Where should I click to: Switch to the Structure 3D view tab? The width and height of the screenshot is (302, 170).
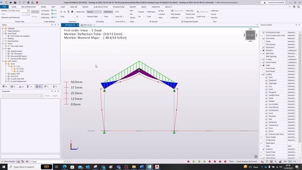point(70,25)
